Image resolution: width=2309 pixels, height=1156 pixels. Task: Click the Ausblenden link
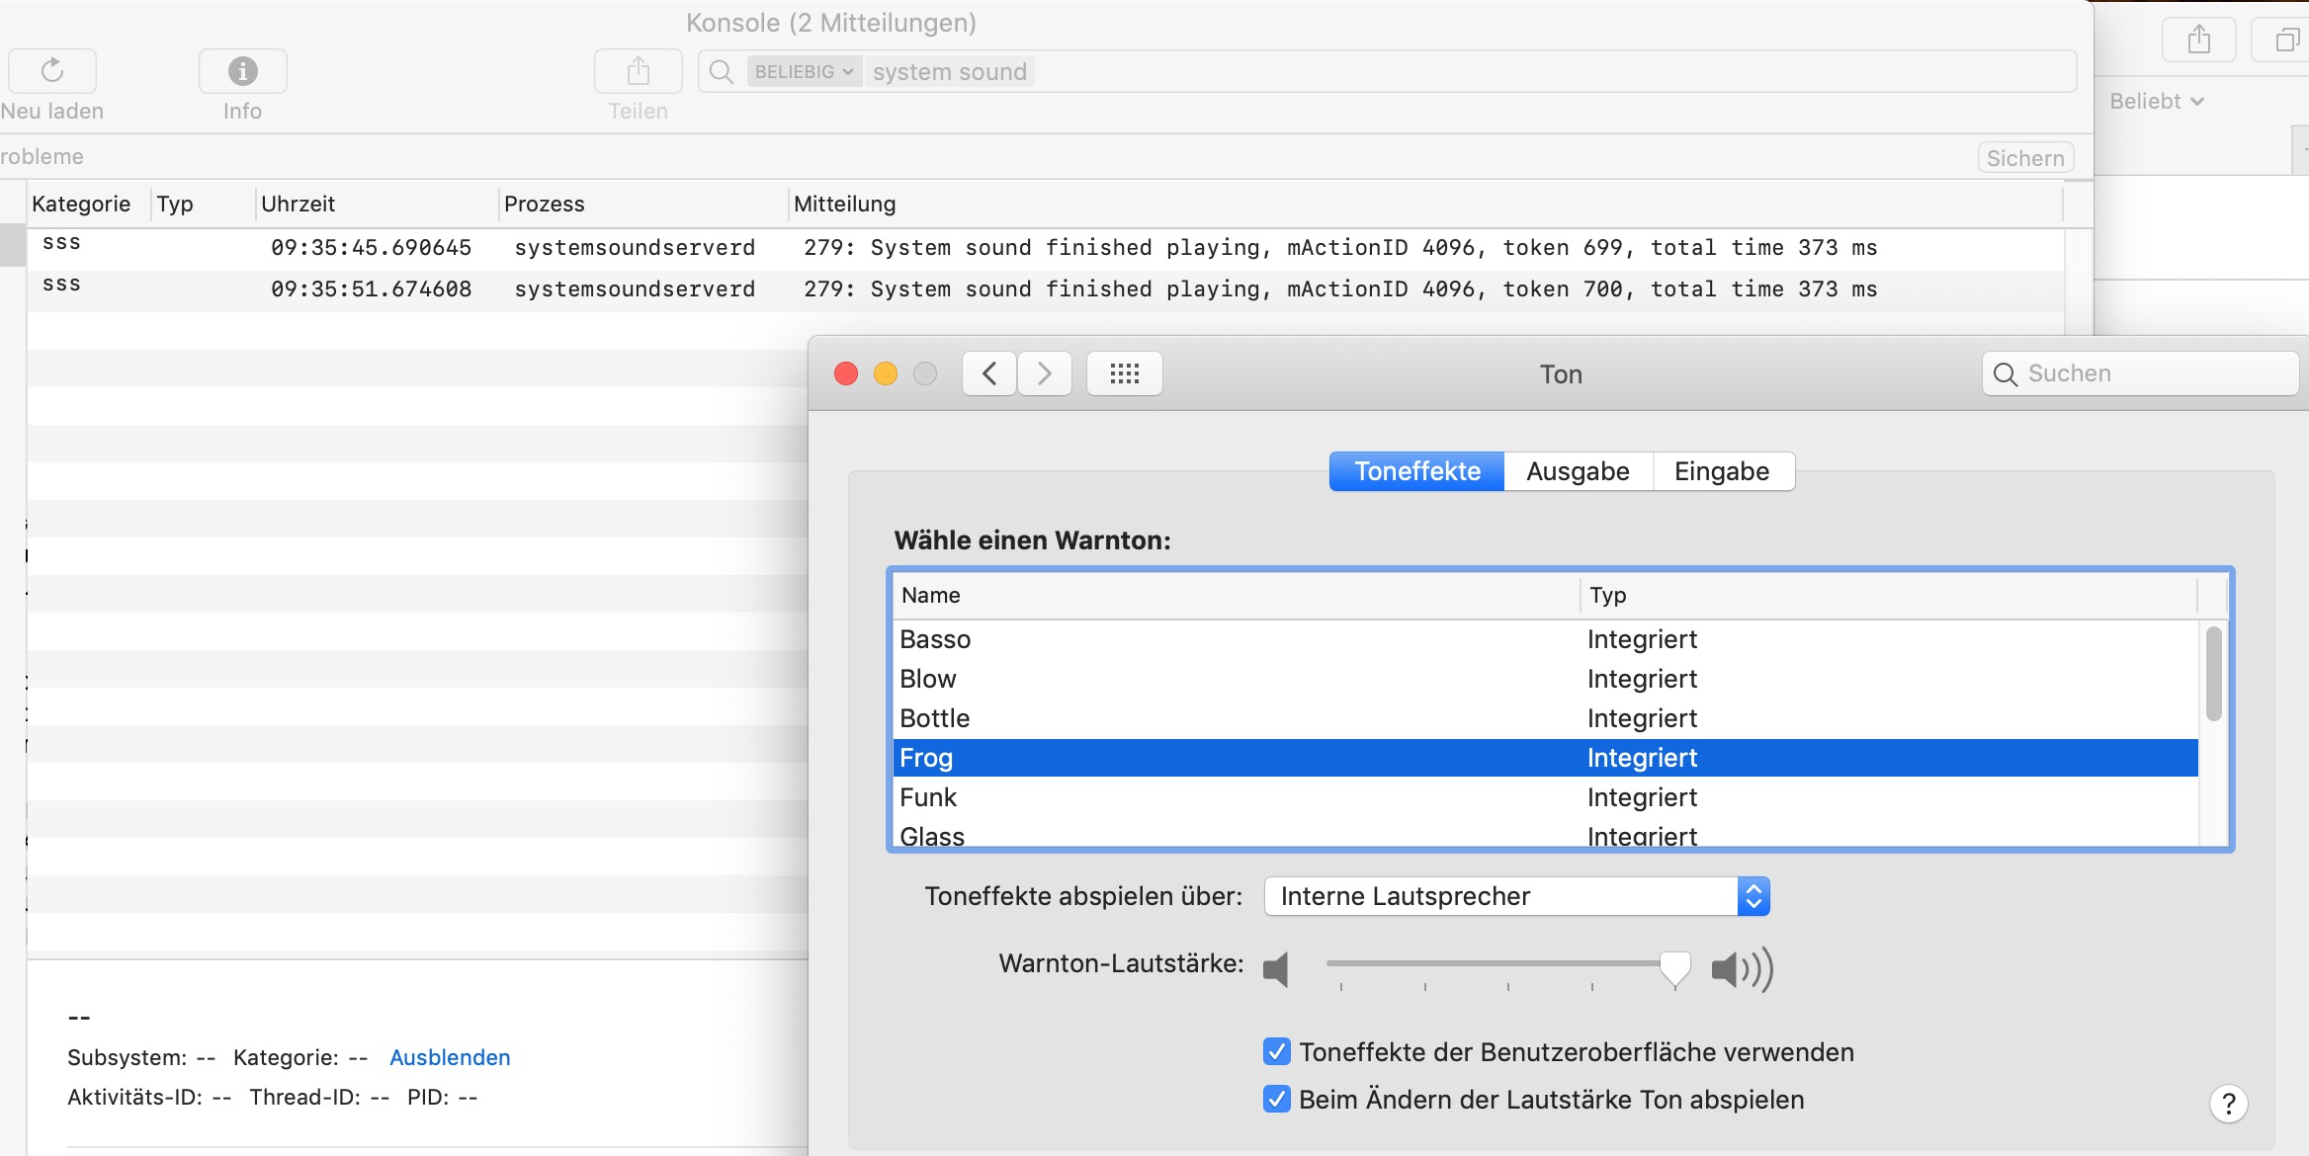(450, 1057)
